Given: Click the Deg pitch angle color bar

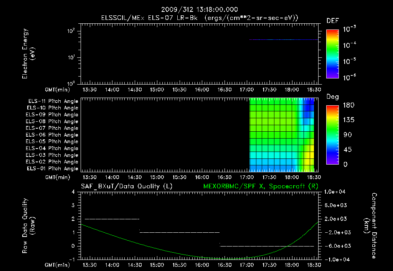Looking at the screenshot, I should coord(332,135).
